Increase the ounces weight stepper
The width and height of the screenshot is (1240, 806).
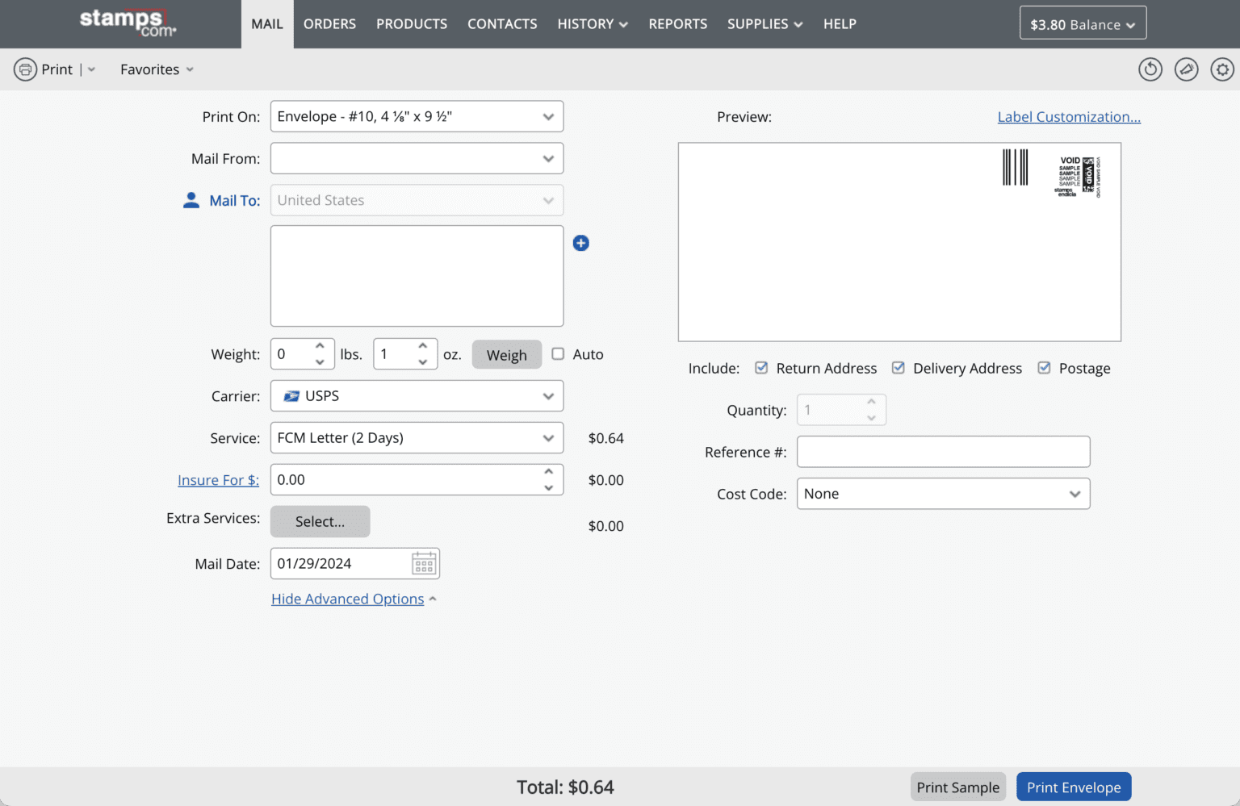point(423,346)
